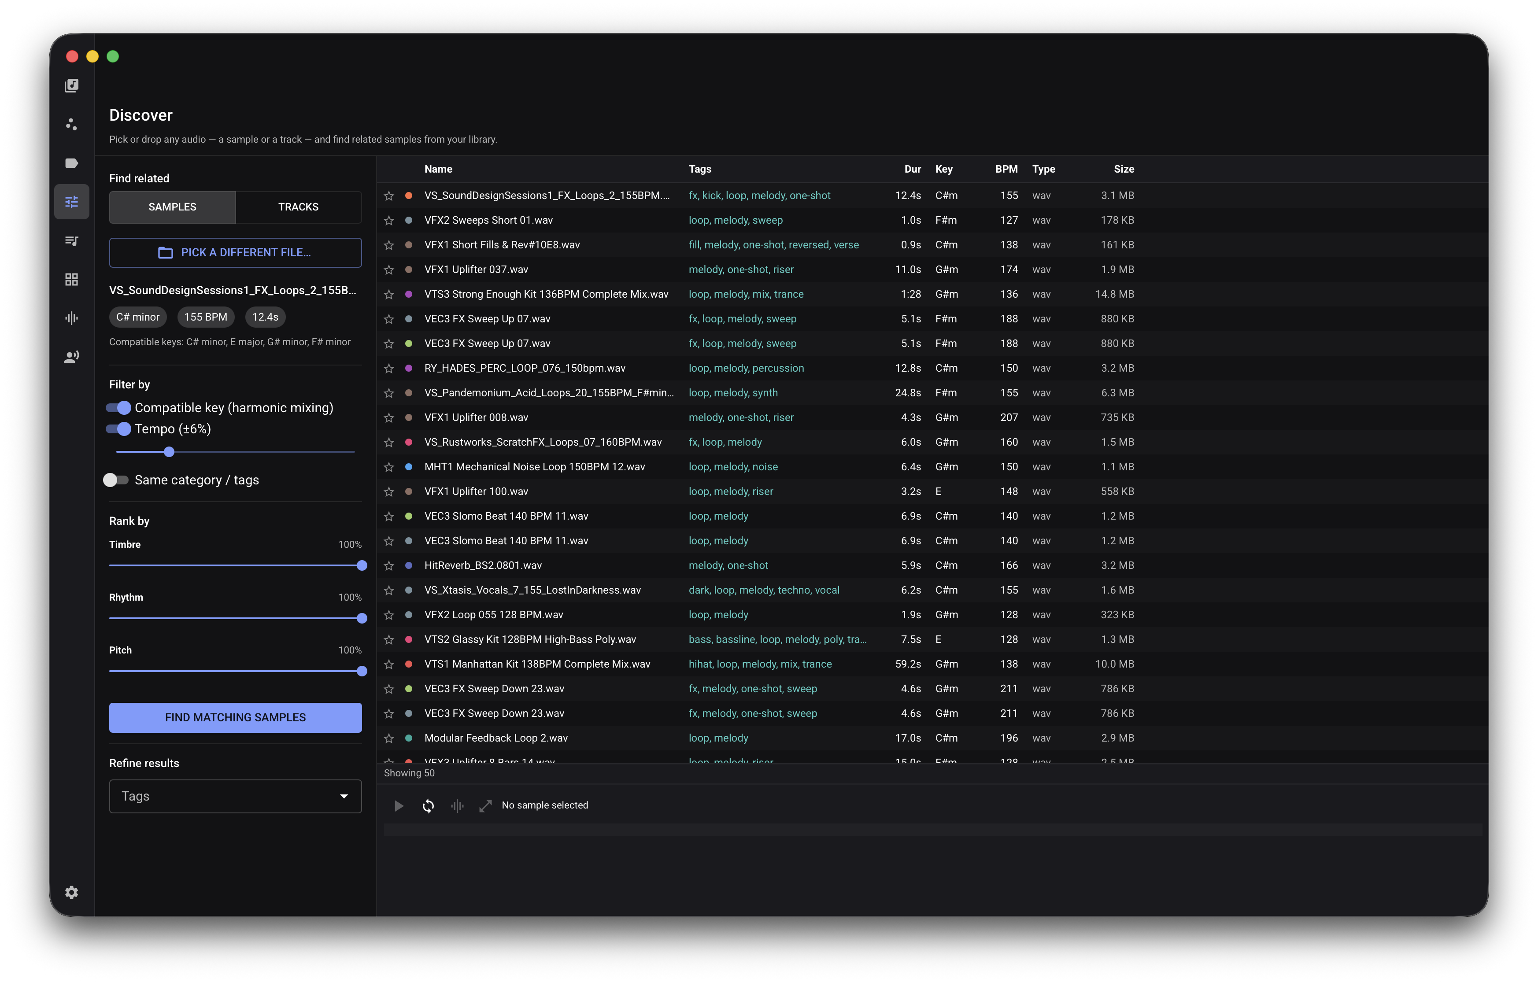1538x982 pixels.
Task: Open the library icon in sidebar
Action: [71, 85]
